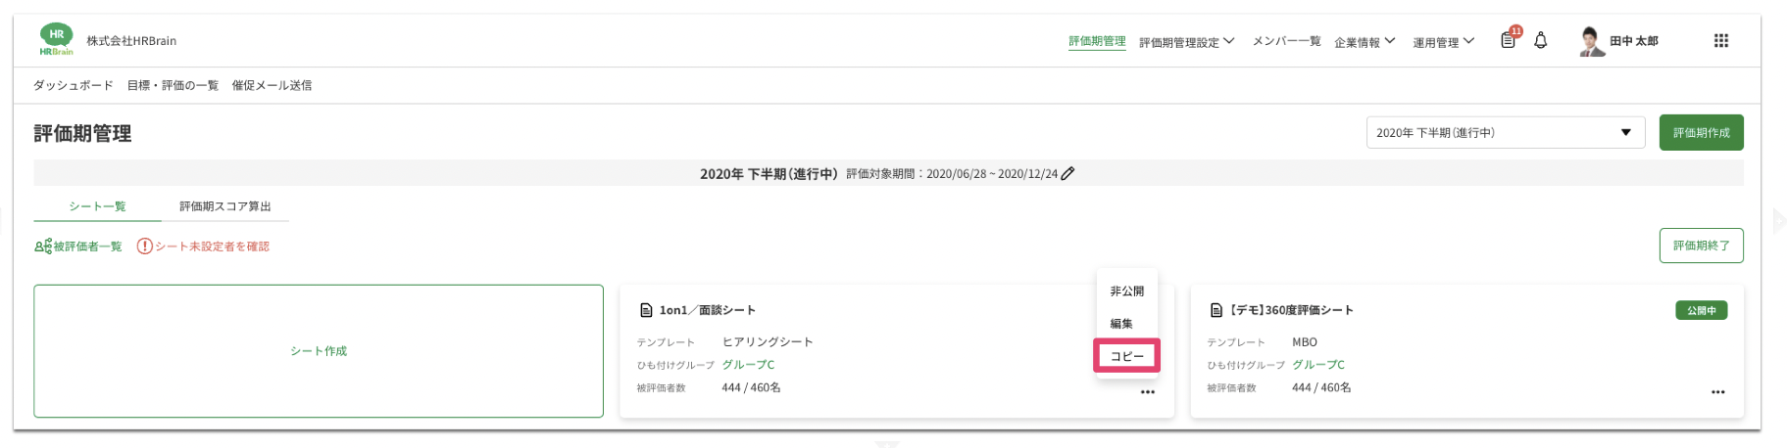1787x448 pixels.
Task: Click 田中太郎 profile avatar
Action: (1590, 41)
